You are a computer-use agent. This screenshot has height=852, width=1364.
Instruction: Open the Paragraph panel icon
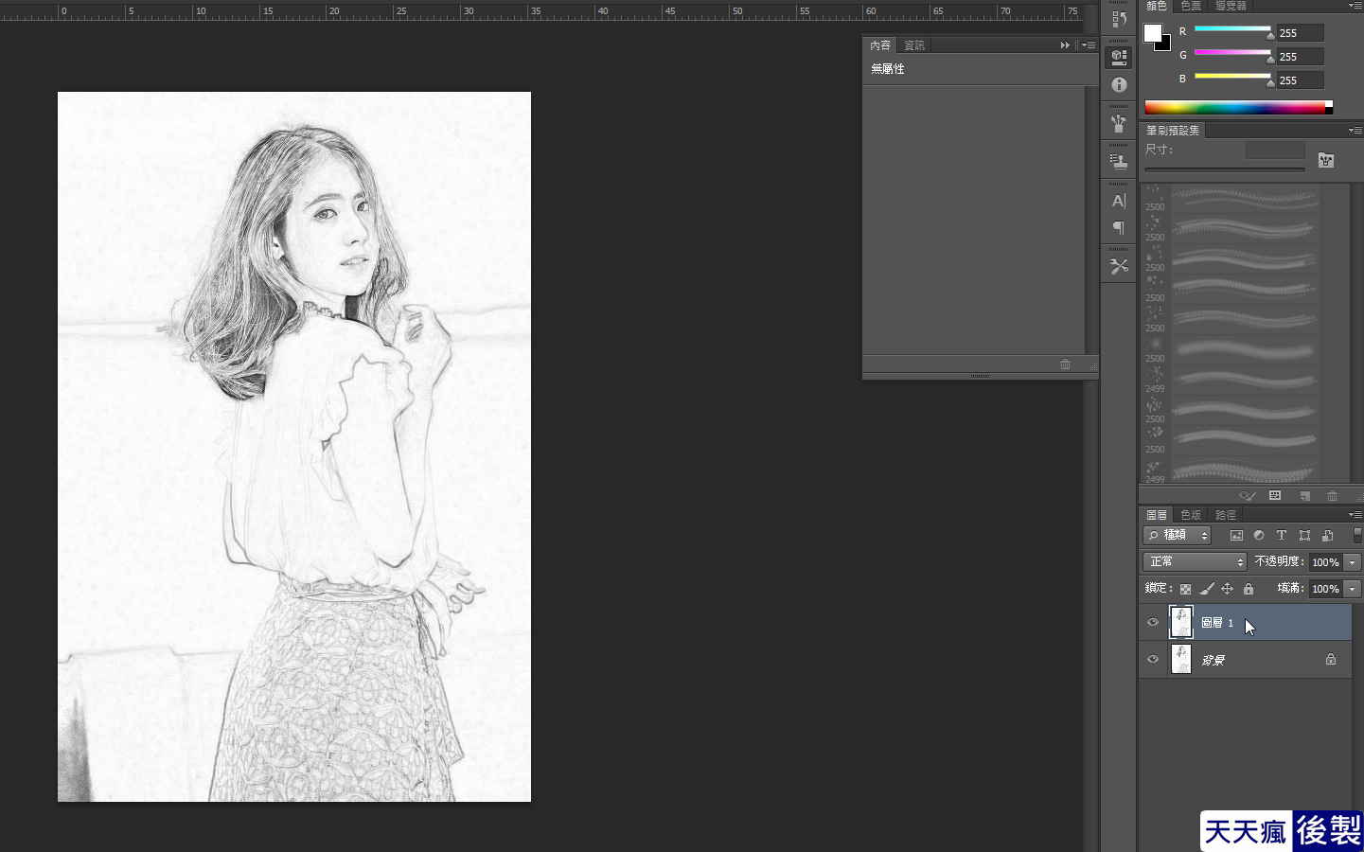point(1119,228)
